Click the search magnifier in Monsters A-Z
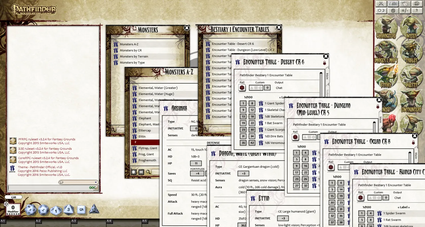 coord(148,172)
